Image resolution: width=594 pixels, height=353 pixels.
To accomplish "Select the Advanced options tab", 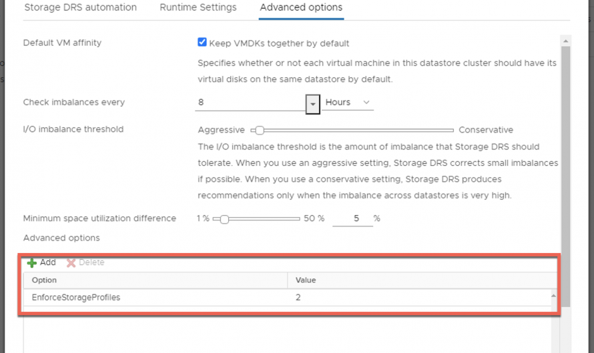I will pos(301,8).
